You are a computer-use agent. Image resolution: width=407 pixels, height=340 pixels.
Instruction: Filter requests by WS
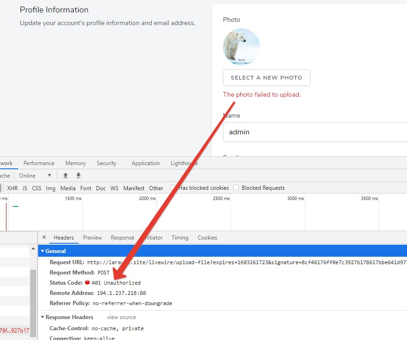114,188
